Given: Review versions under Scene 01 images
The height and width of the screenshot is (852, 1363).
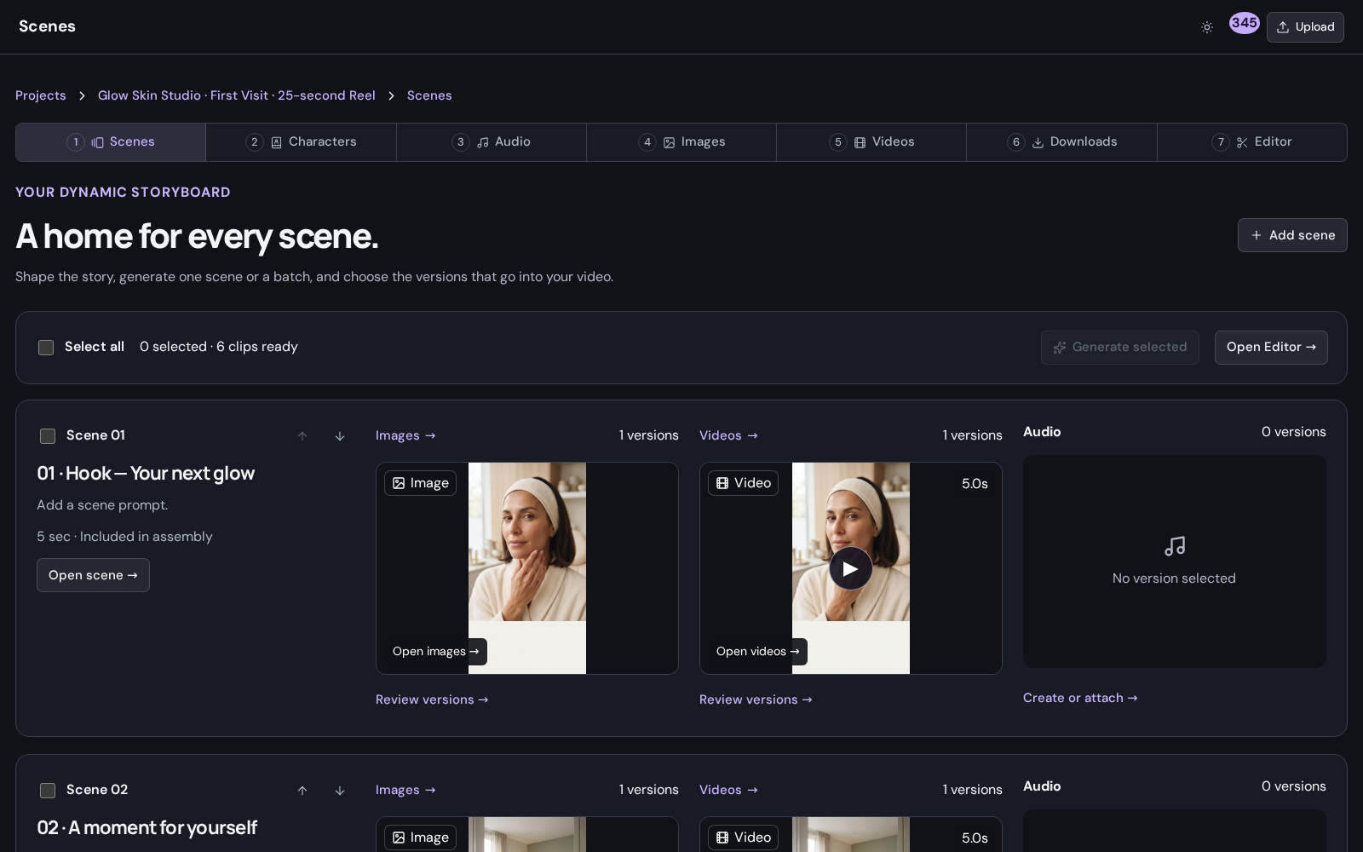Looking at the screenshot, I should pyautogui.click(x=432, y=699).
